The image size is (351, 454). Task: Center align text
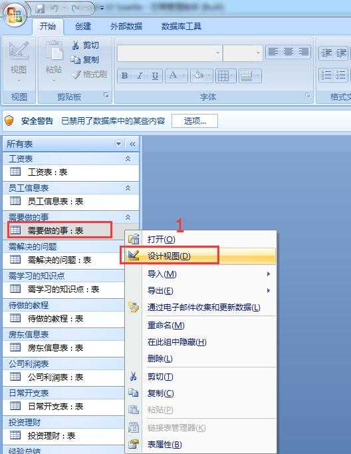coord(289,52)
